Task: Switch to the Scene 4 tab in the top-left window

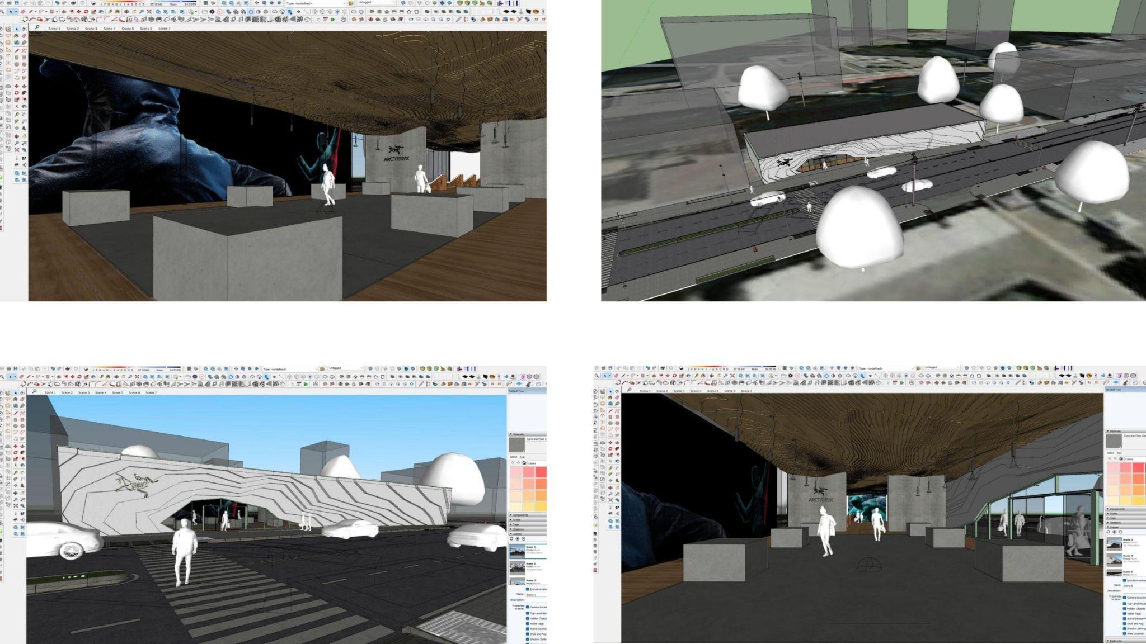Action: tap(109, 29)
